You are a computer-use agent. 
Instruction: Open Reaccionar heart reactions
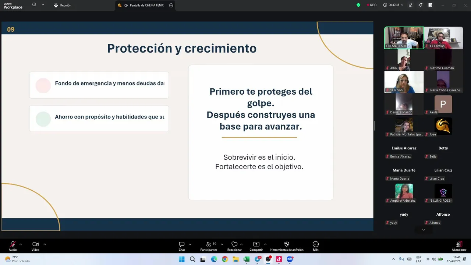[234, 246]
